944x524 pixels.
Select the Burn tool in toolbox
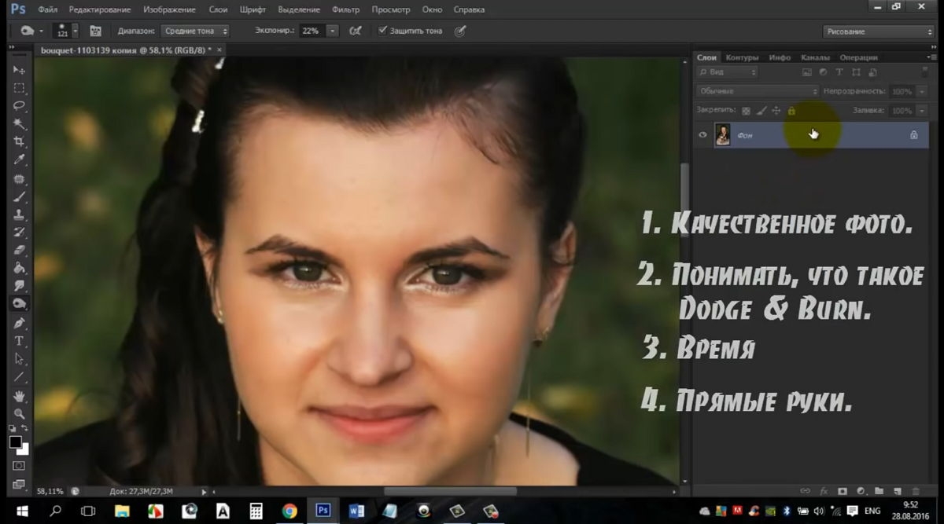pyautogui.click(x=20, y=304)
